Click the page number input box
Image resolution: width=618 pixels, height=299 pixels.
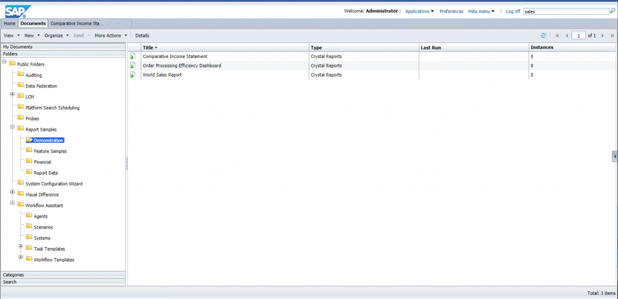579,36
